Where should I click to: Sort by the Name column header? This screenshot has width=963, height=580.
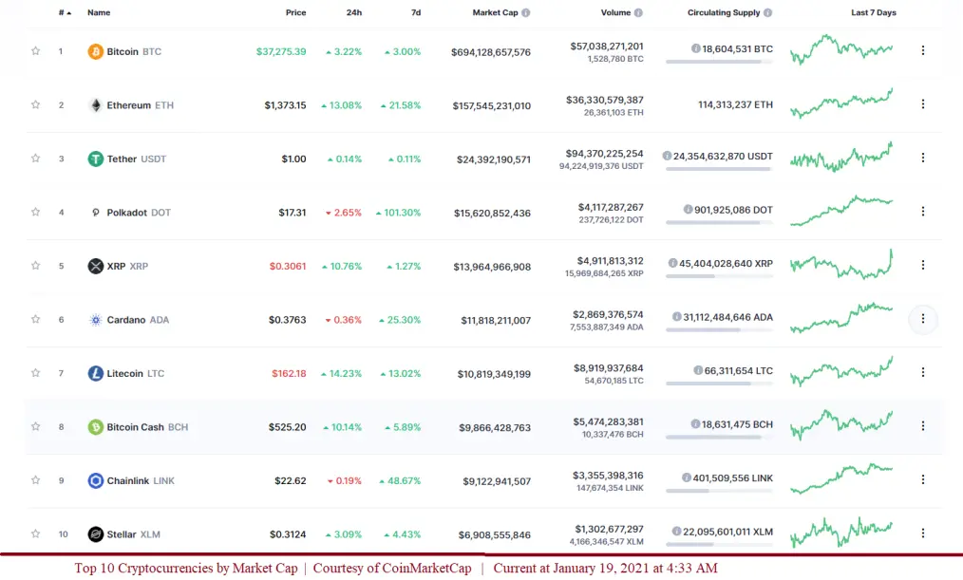coord(99,12)
